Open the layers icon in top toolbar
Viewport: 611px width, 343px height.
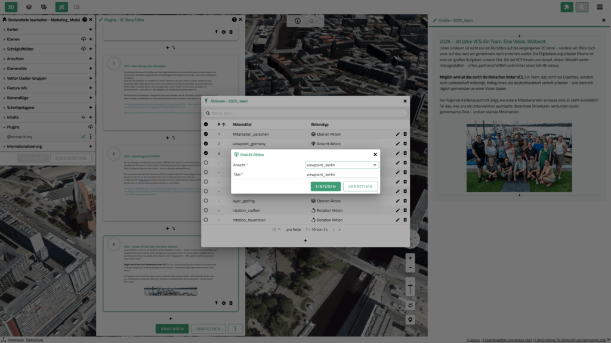pos(29,7)
